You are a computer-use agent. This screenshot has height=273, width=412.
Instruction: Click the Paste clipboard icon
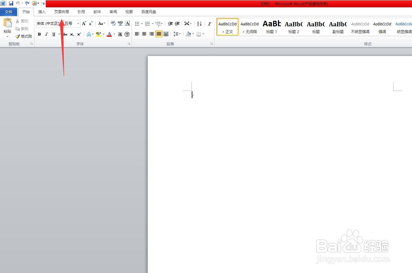click(7, 23)
